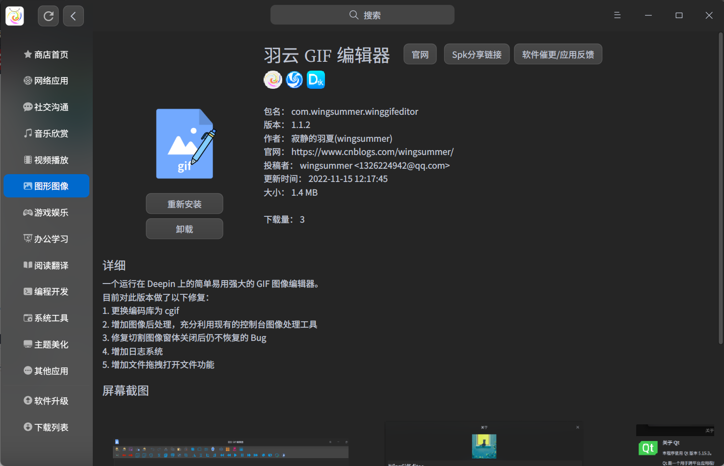Open the 软件升级 page
This screenshot has height=466, width=724.
(46, 401)
